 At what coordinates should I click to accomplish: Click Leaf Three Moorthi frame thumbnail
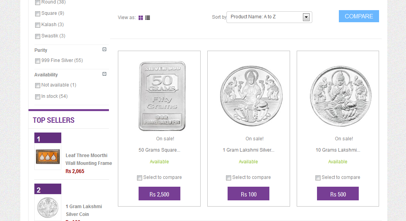pyautogui.click(x=48, y=157)
